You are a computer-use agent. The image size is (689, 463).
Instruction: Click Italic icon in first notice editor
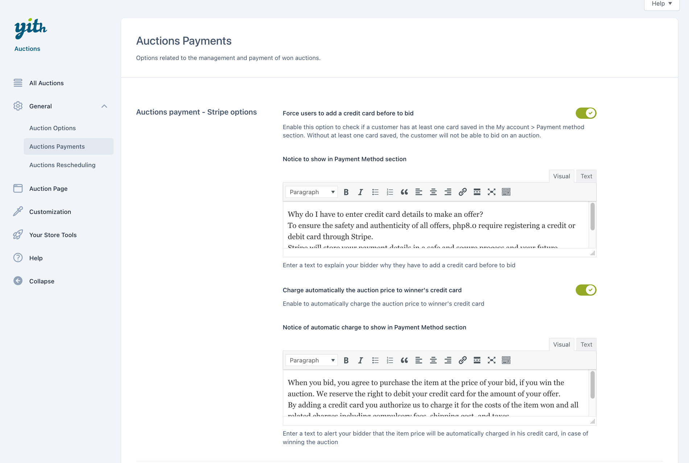pyautogui.click(x=360, y=192)
